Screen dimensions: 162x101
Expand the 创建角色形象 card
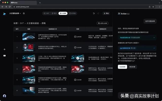click(x=137, y=48)
